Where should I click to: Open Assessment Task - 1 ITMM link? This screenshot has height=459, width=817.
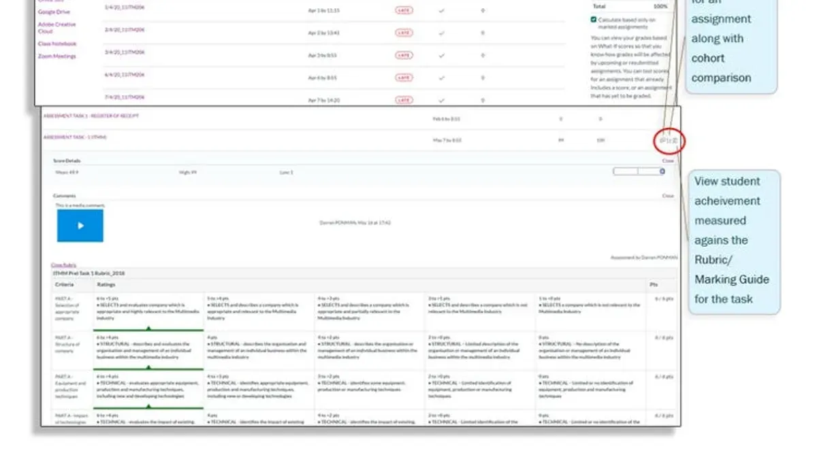(75, 137)
